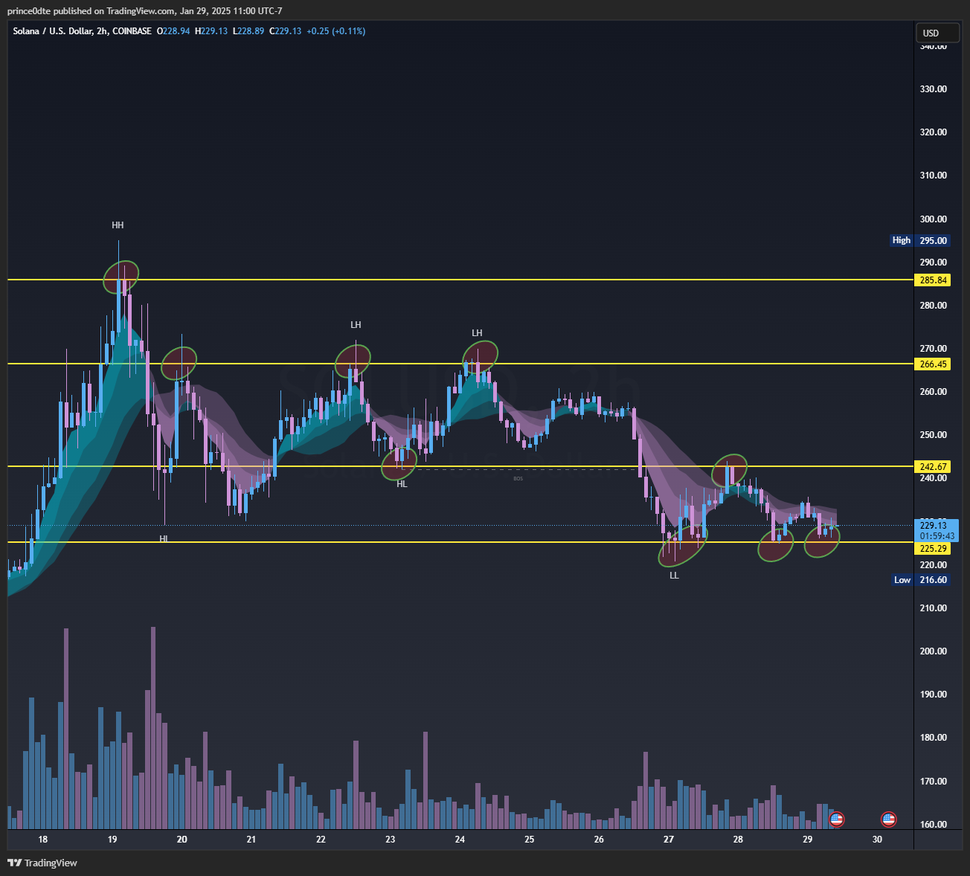The image size is (970, 876).
Task: Select the HH annotation label
Action: tap(118, 225)
